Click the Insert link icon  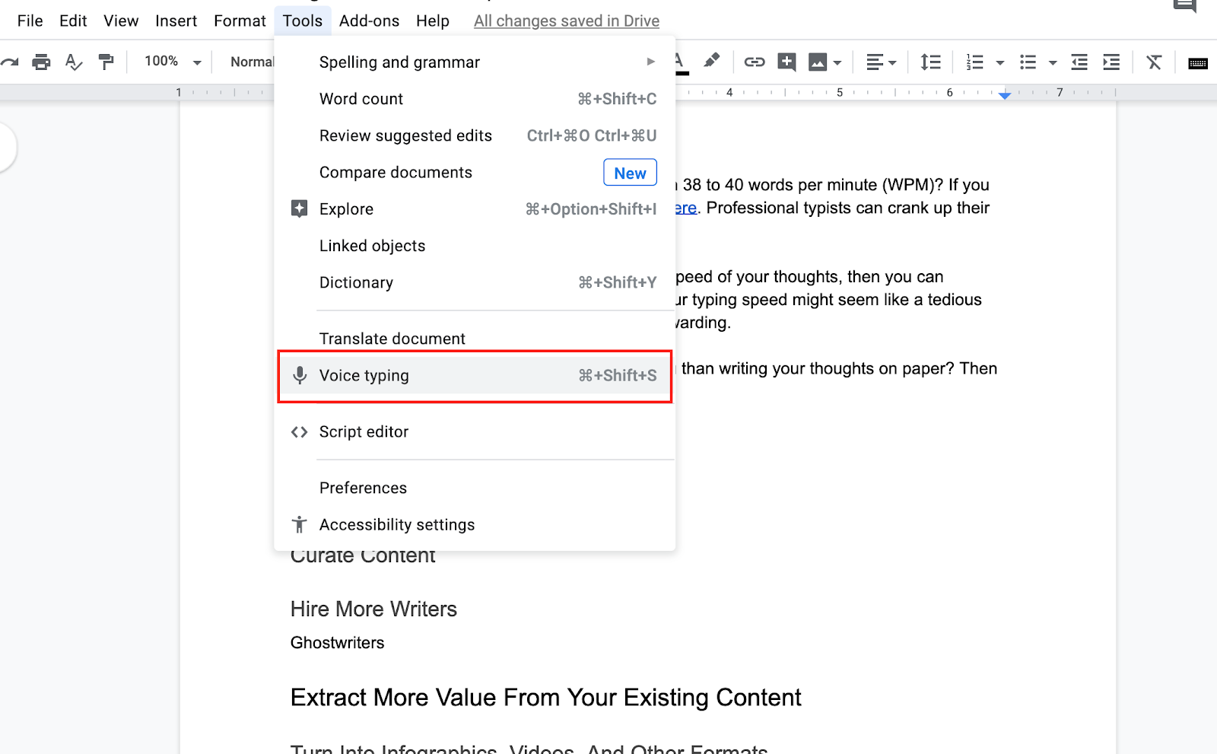point(754,62)
